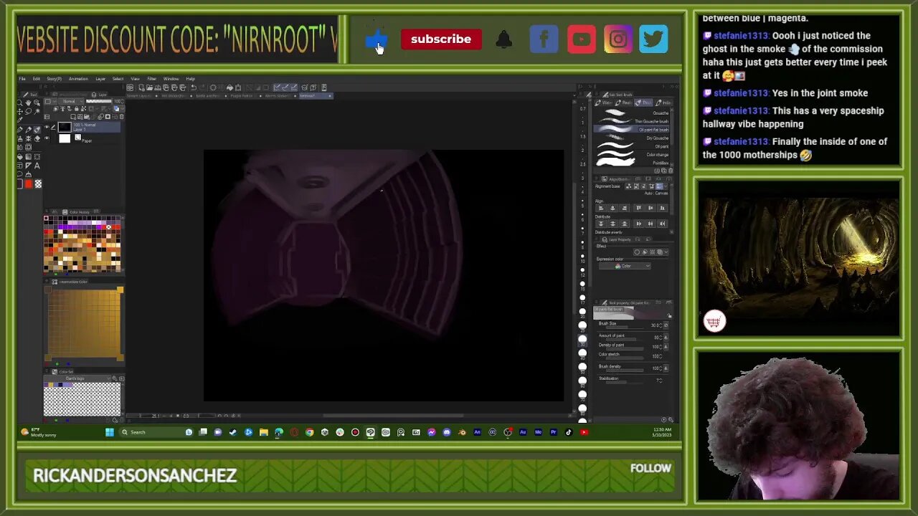Select the red sub drawing color swatch
This screenshot has width=918, height=516.
[x=28, y=183]
